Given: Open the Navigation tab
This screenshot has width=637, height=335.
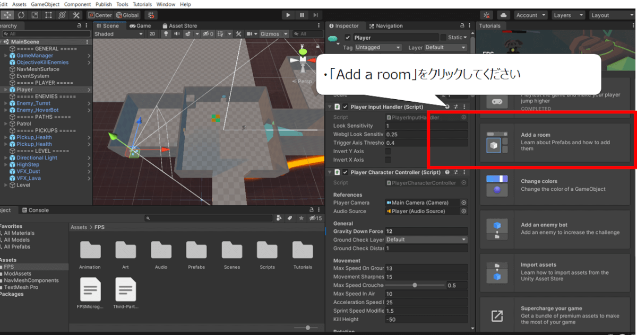Looking at the screenshot, I should coord(386,25).
